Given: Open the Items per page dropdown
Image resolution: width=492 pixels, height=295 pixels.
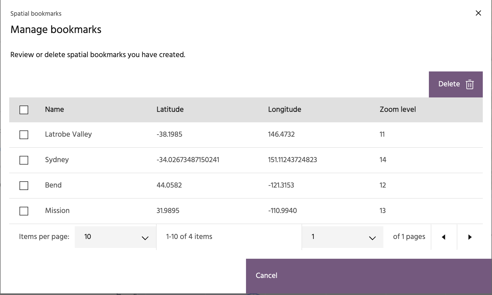Looking at the screenshot, I should coord(115,237).
